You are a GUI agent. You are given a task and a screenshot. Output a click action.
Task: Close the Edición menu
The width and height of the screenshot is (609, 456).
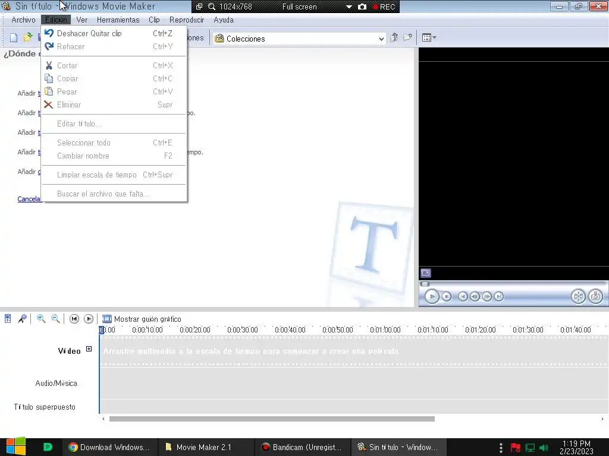(x=56, y=20)
